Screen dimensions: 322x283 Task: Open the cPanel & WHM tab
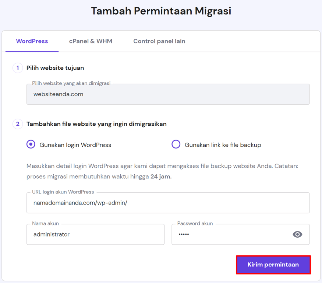[x=91, y=41]
